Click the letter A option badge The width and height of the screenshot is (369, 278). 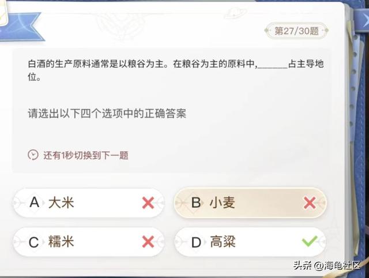tap(34, 203)
